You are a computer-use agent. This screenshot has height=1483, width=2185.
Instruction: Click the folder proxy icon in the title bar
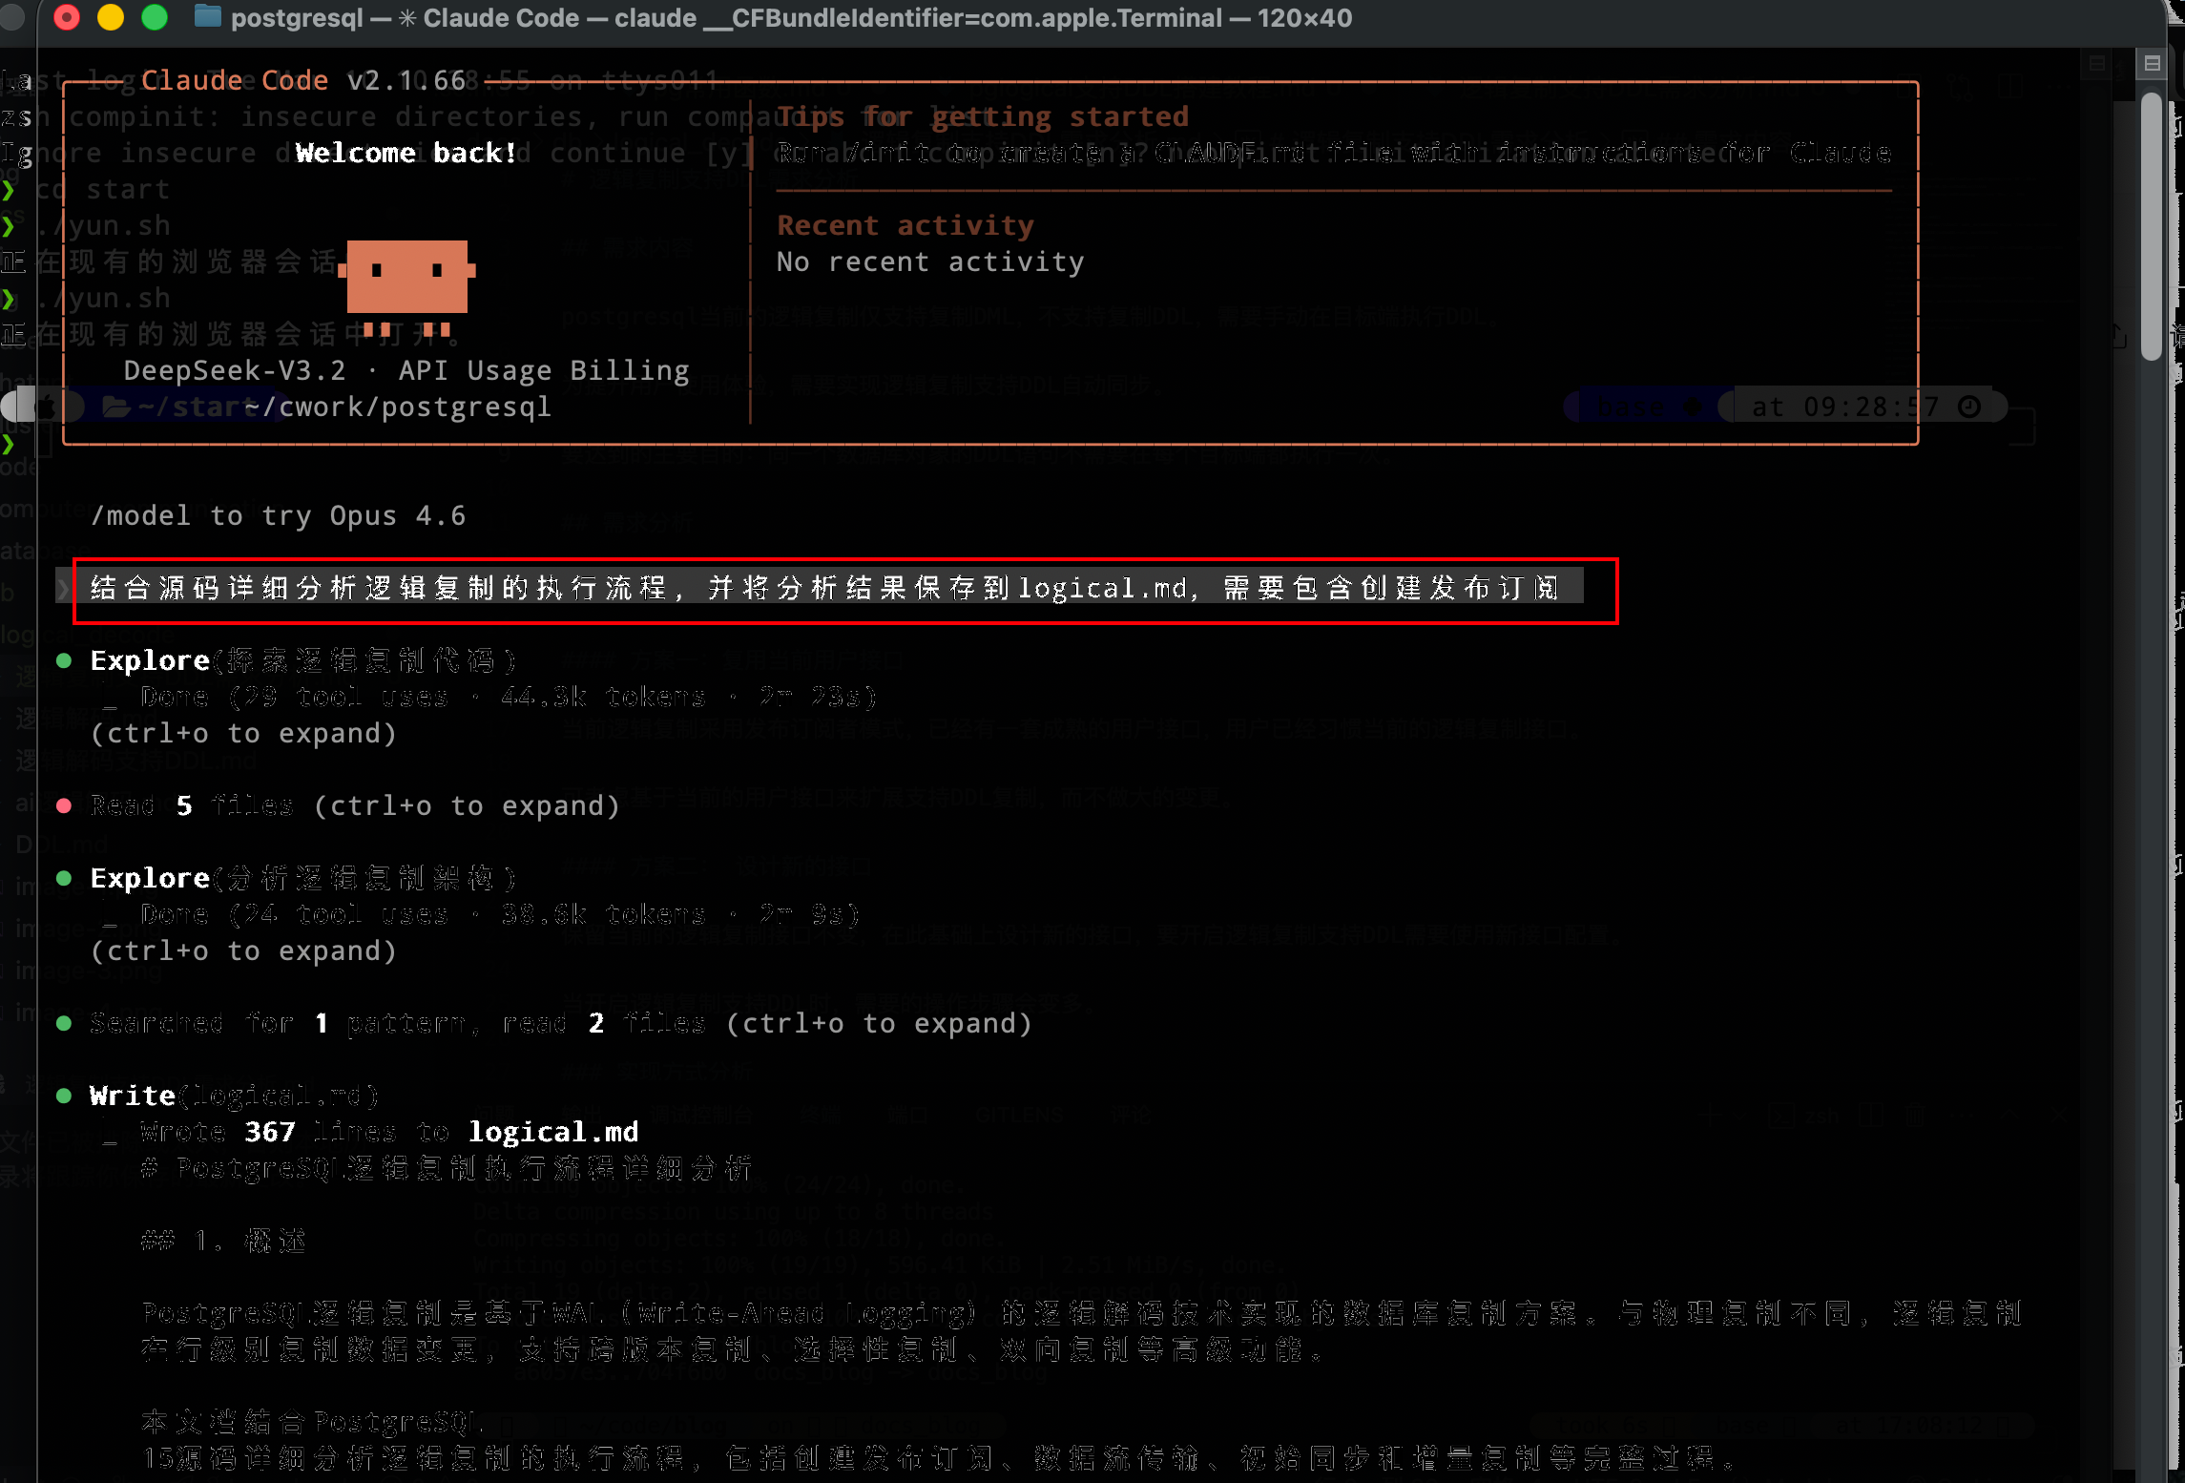(207, 17)
